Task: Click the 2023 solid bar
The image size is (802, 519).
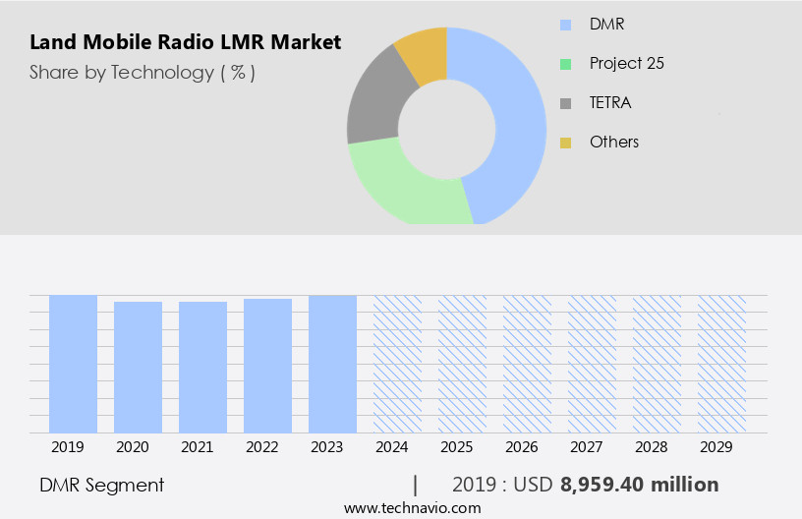Action: [332, 364]
